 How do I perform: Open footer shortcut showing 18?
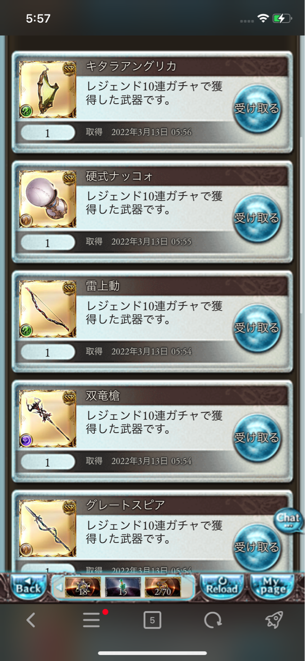(82, 587)
